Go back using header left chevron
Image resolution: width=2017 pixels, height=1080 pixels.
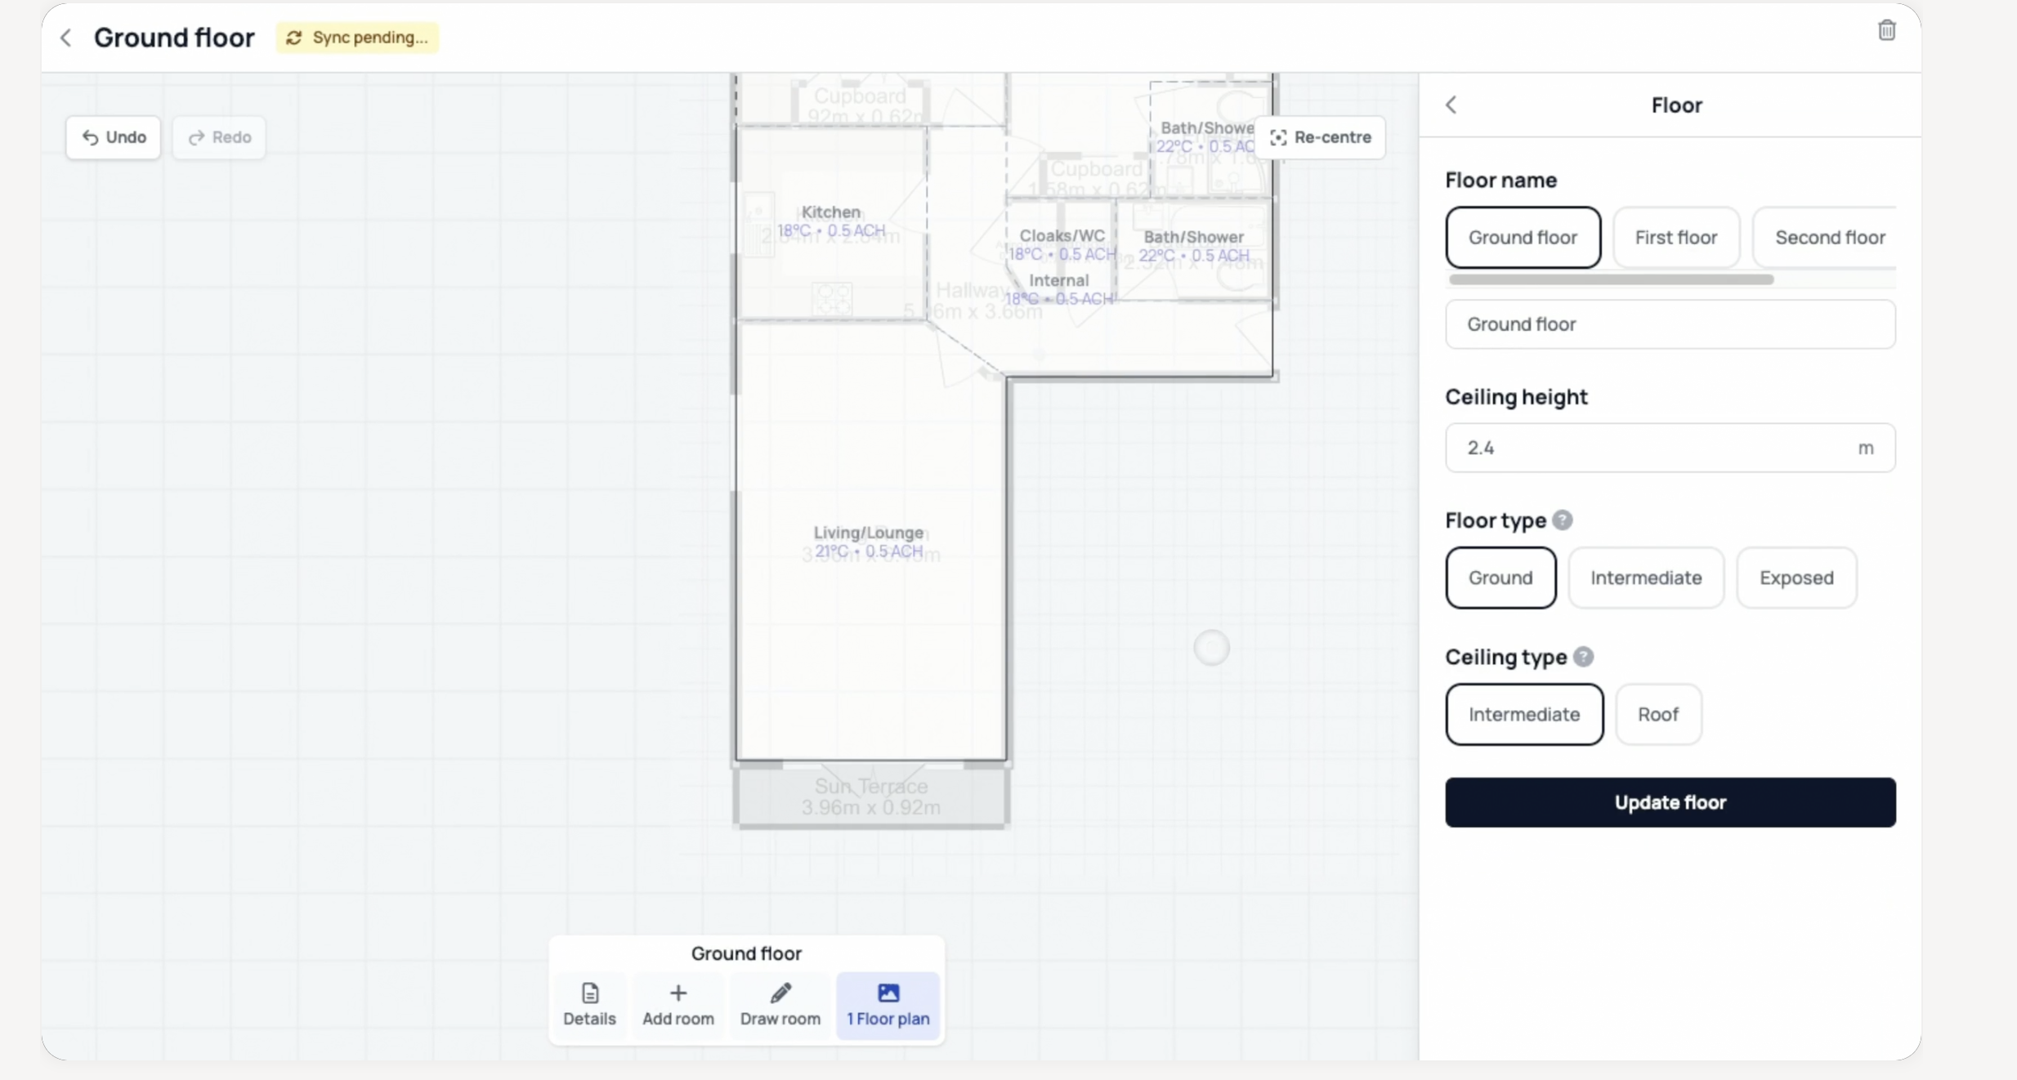point(67,38)
